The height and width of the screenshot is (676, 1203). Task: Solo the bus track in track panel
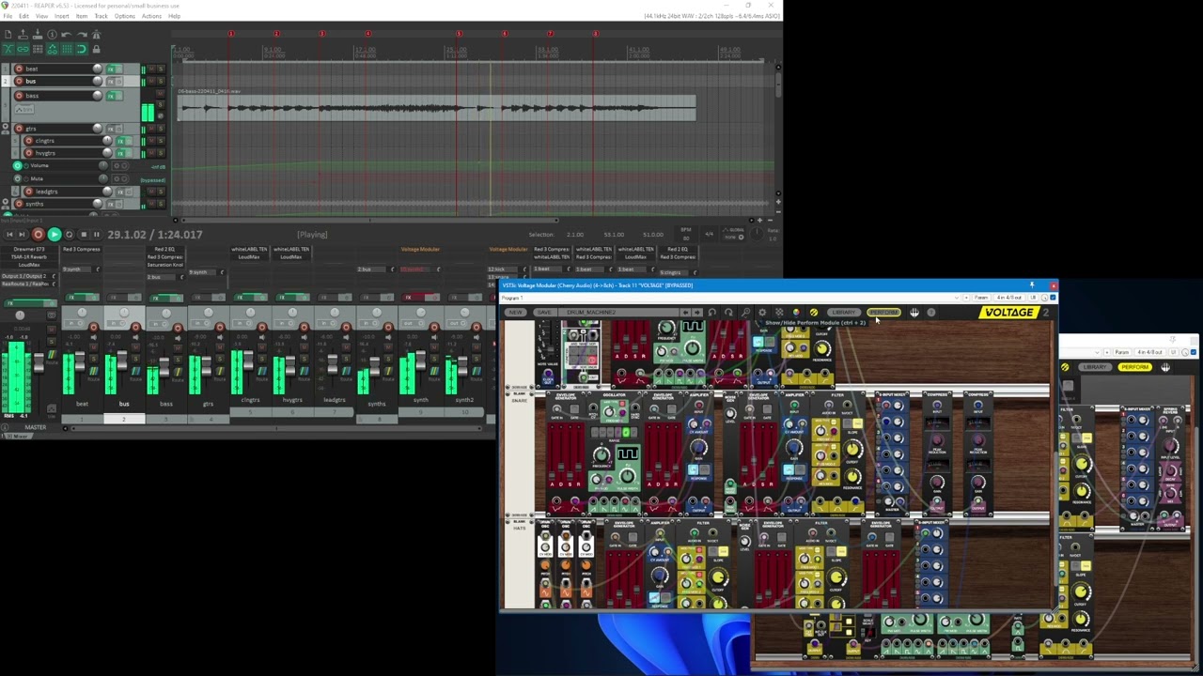[x=161, y=82]
